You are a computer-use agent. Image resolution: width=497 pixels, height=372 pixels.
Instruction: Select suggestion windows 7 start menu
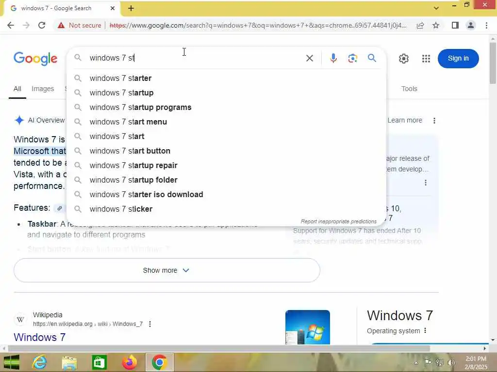(227, 122)
